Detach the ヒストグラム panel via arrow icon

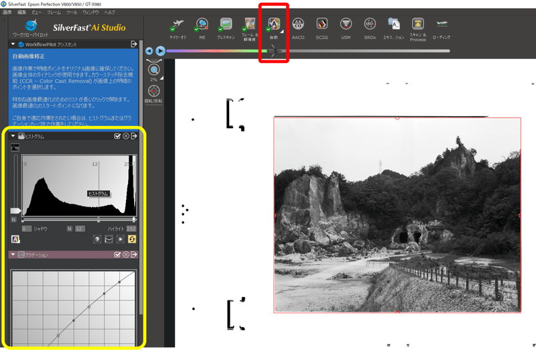pos(134,136)
